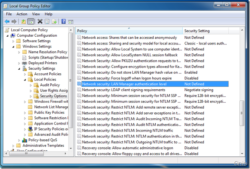Screen dimensions: 250x169
Task: Click the tree pane horizontal scrollbar thumb
Action: coord(26,153)
